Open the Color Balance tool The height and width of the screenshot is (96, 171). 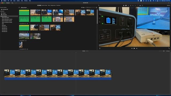coord(123,5)
